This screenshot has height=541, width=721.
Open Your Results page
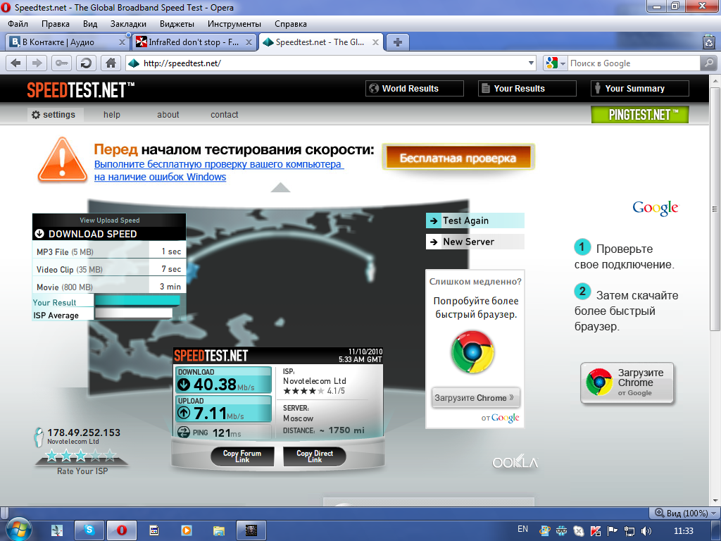[x=527, y=88]
